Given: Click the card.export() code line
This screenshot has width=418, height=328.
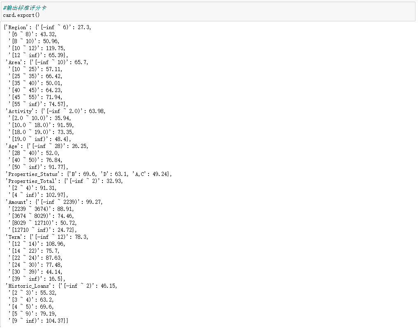Looking at the screenshot, I should [21, 15].
